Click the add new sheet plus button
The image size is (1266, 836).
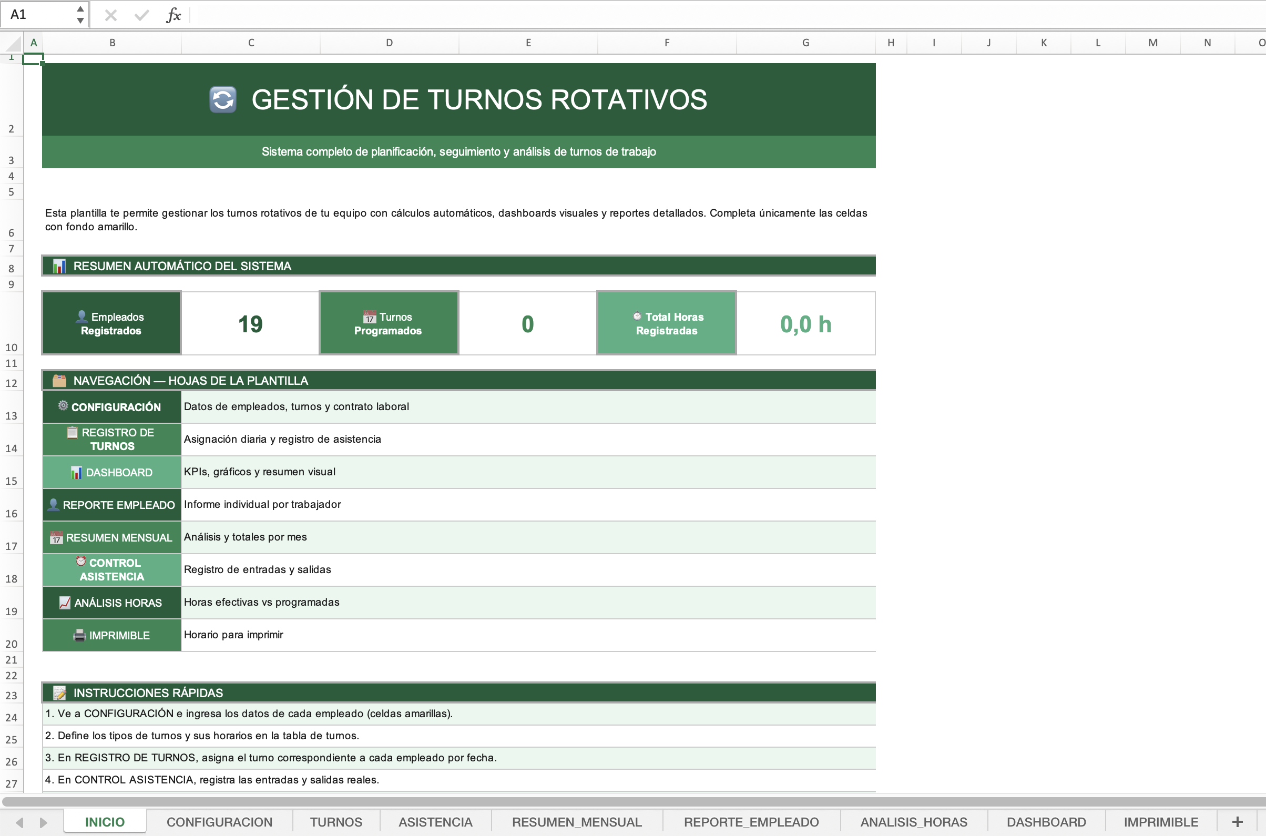pos(1238,822)
